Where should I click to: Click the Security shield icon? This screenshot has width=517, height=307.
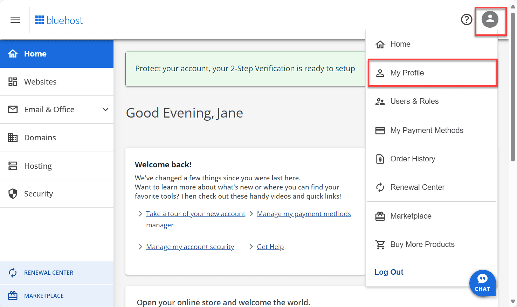click(13, 193)
